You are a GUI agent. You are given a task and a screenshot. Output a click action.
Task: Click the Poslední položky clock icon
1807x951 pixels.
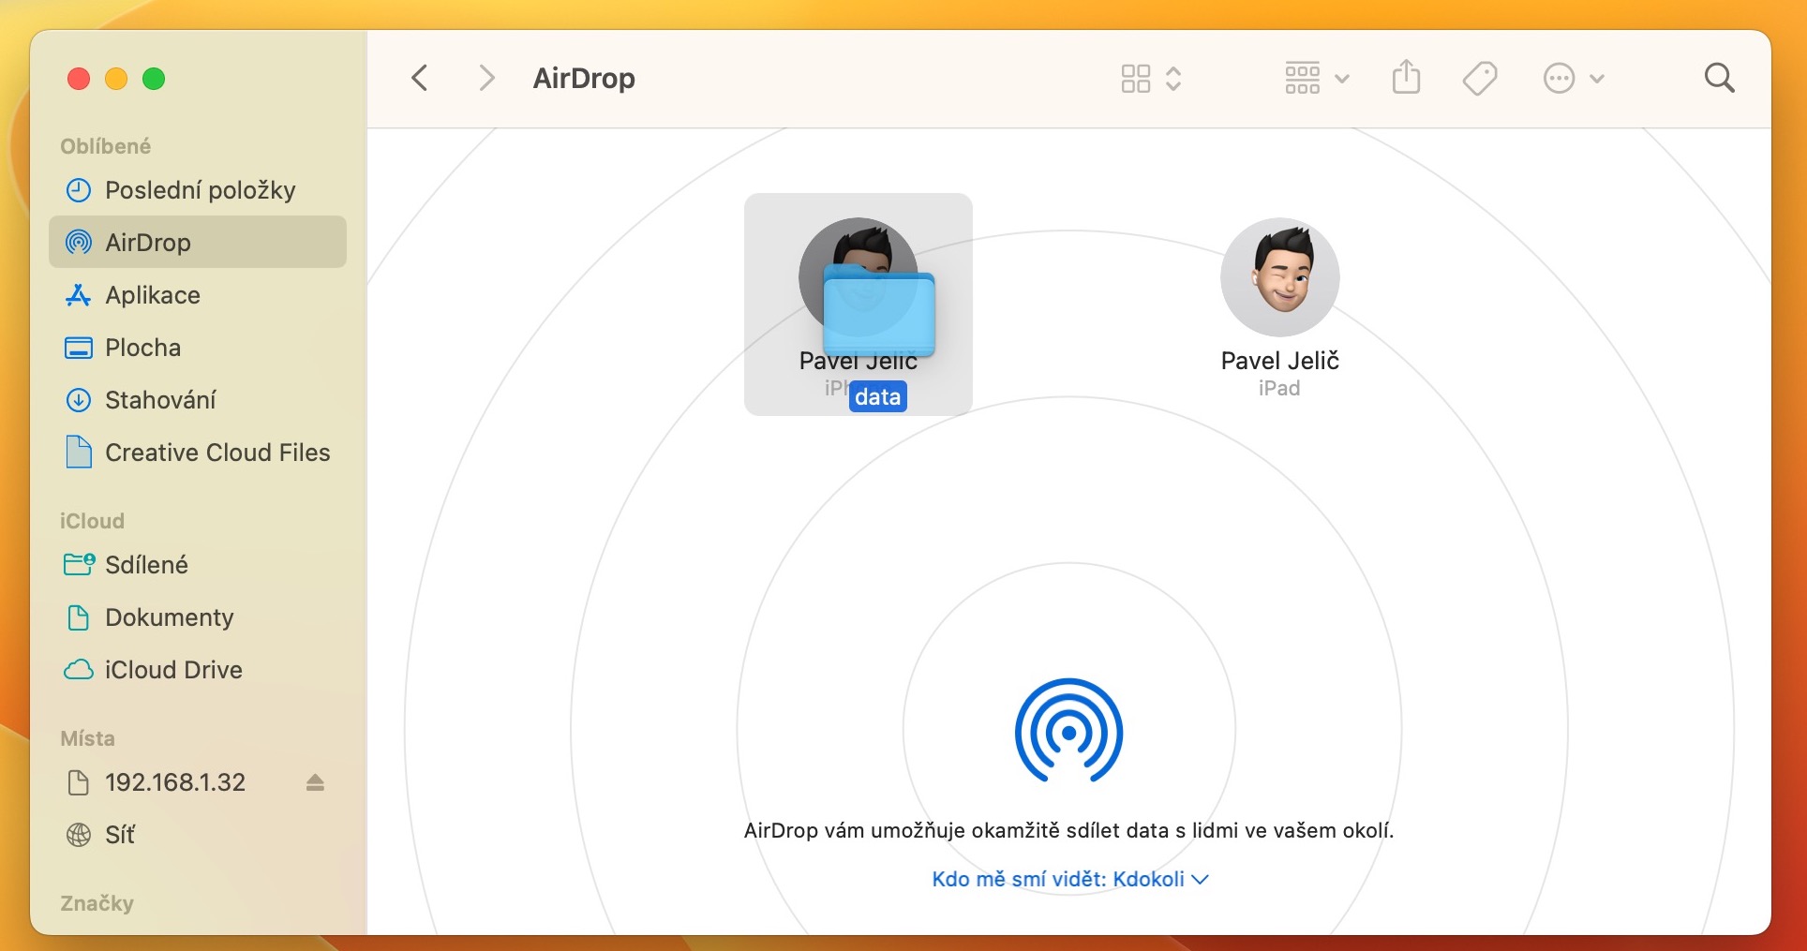(79, 190)
